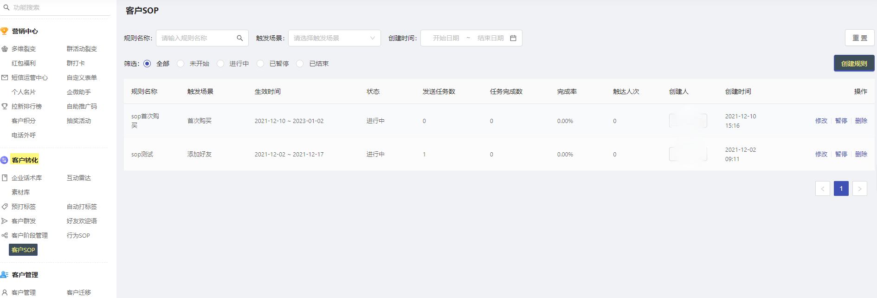Click 修改 for sop测试 rule

821,154
